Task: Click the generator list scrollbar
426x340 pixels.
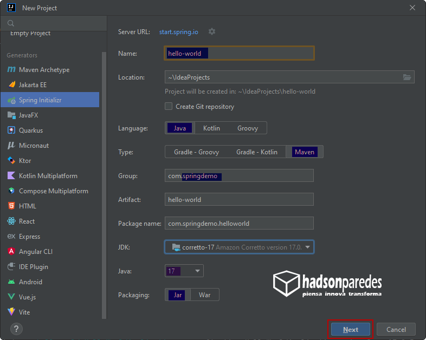Action: pyautogui.click(x=104, y=185)
